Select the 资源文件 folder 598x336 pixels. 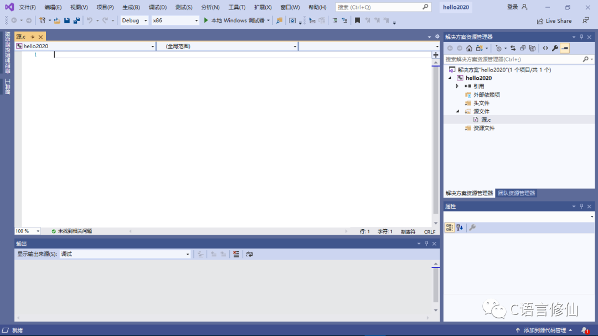pyautogui.click(x=483, y=128)
